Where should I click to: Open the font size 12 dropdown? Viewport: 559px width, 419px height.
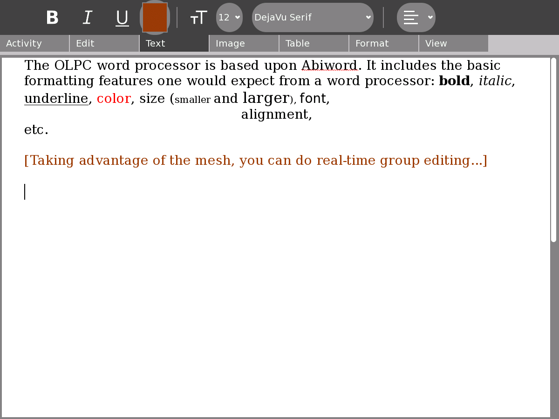pos(229,18)
